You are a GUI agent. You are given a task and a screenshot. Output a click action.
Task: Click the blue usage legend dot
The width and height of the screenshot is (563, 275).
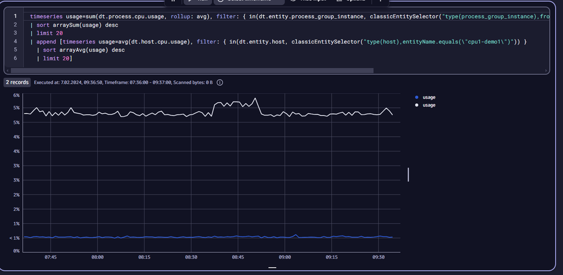(416, 97)
